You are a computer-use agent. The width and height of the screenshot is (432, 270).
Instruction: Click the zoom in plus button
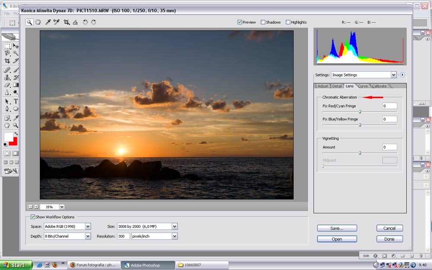point(36,206)
